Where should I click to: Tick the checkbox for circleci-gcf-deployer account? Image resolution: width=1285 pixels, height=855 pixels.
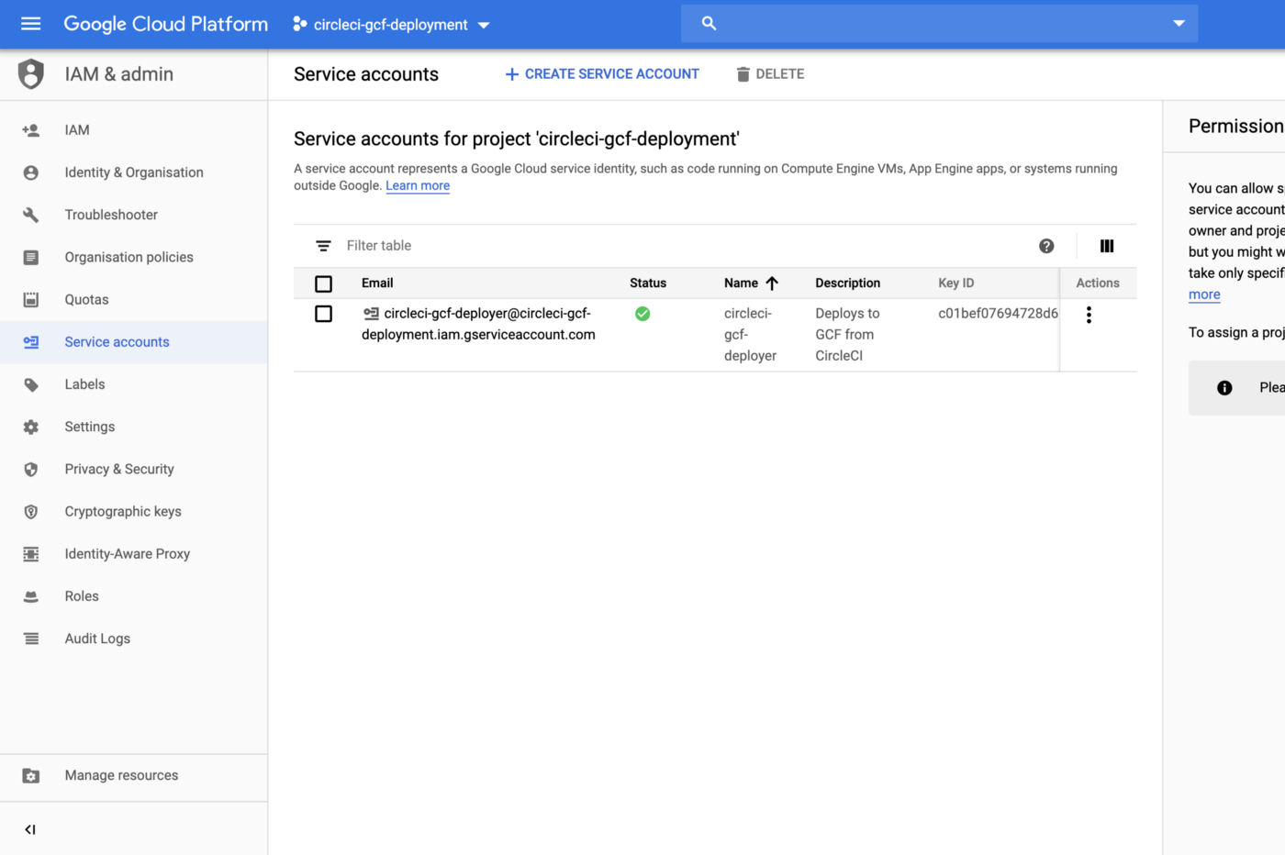coord(323,314)
